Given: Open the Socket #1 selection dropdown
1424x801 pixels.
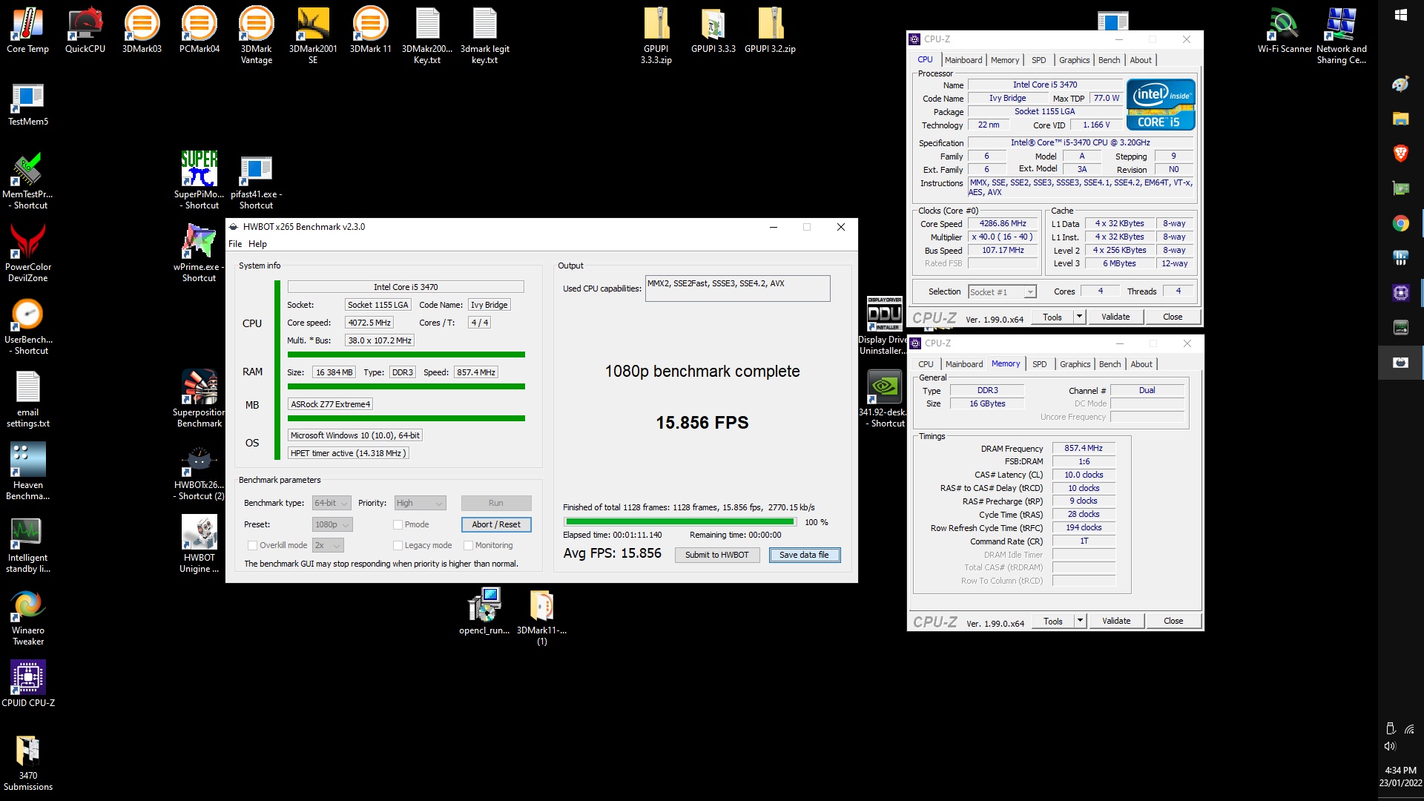Looking at the screenshot, I should [1002, 292].
